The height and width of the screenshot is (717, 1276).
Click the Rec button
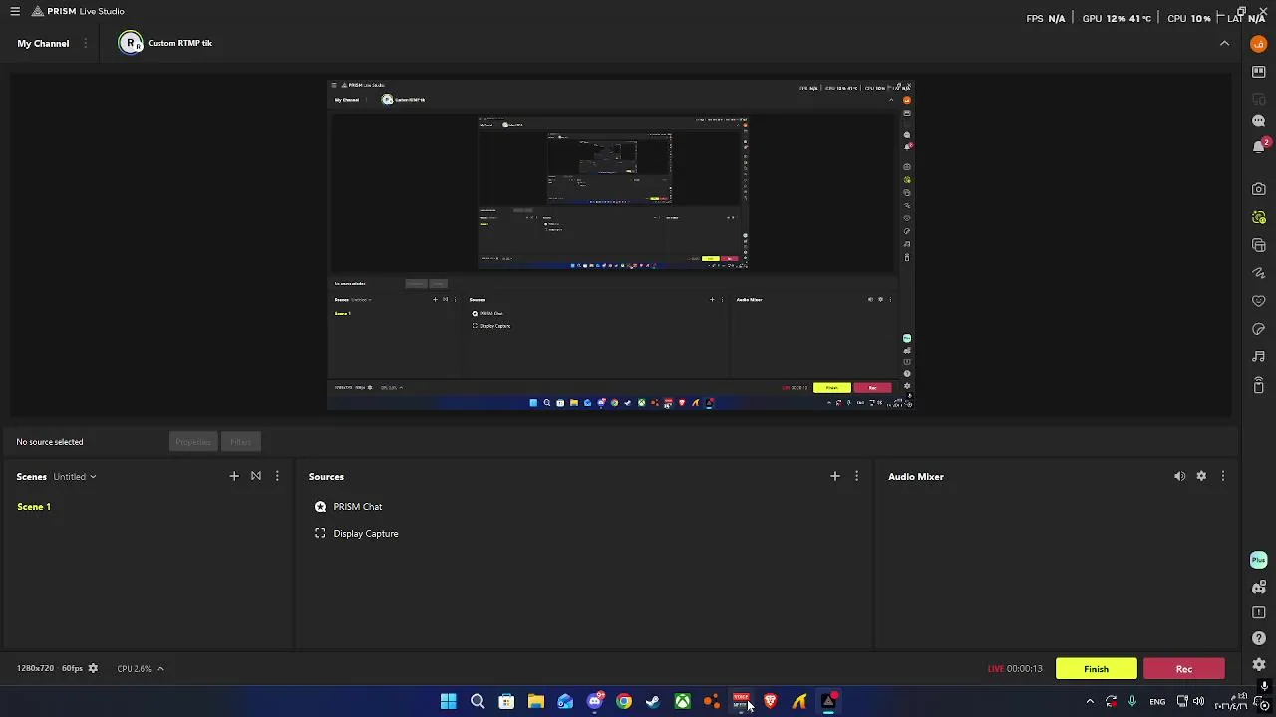pyautogui.click(x=1184, y=669)
